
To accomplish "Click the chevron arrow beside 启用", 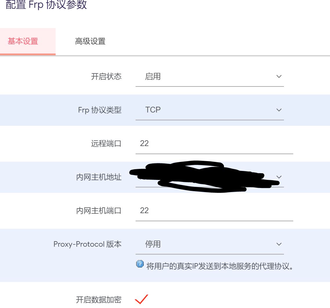I will pyautogui.click(x=279, y=76).
